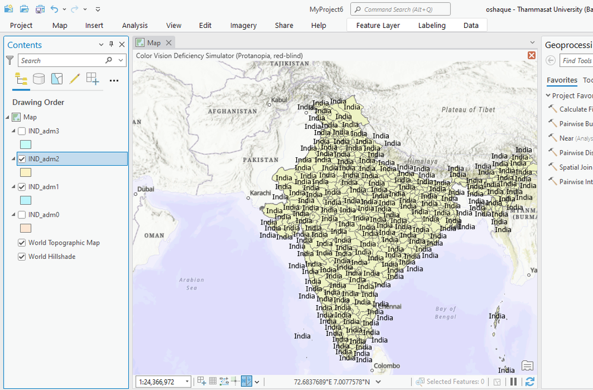
Task: Refresh the map view
Action: point(529,382)
